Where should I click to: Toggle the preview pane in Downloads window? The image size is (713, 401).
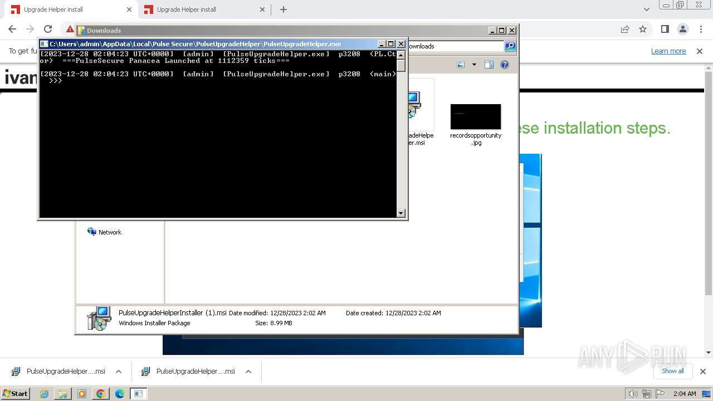(x=489, y=65)
